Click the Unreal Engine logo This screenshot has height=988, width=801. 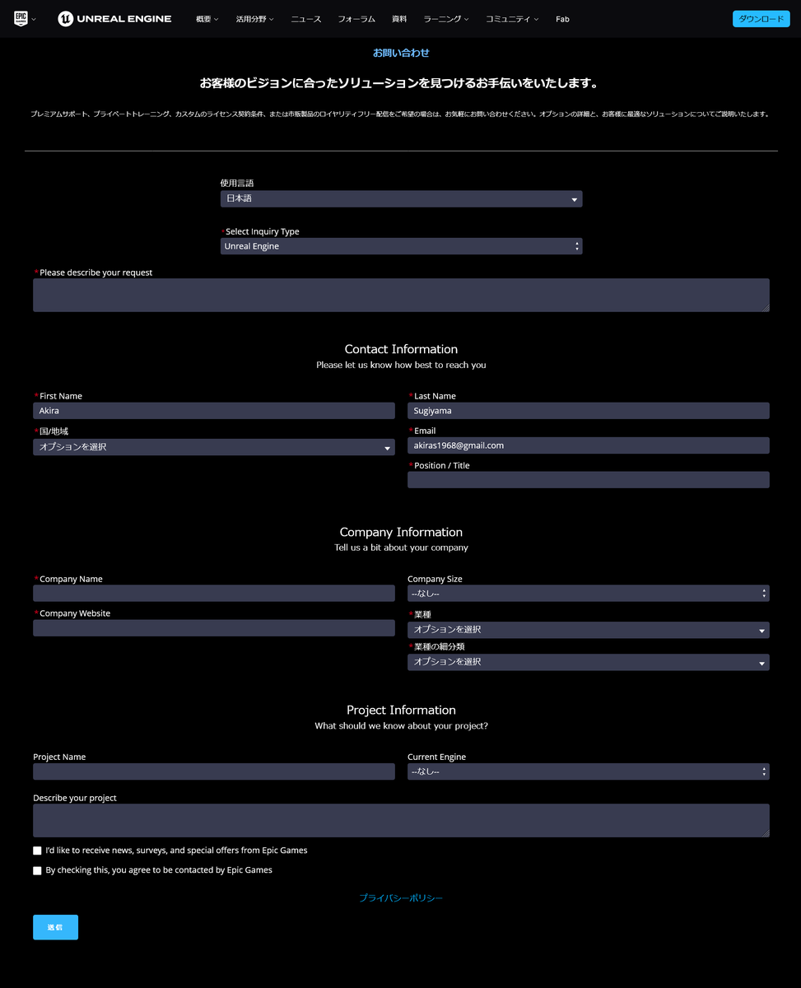click(x=114, y=19)
